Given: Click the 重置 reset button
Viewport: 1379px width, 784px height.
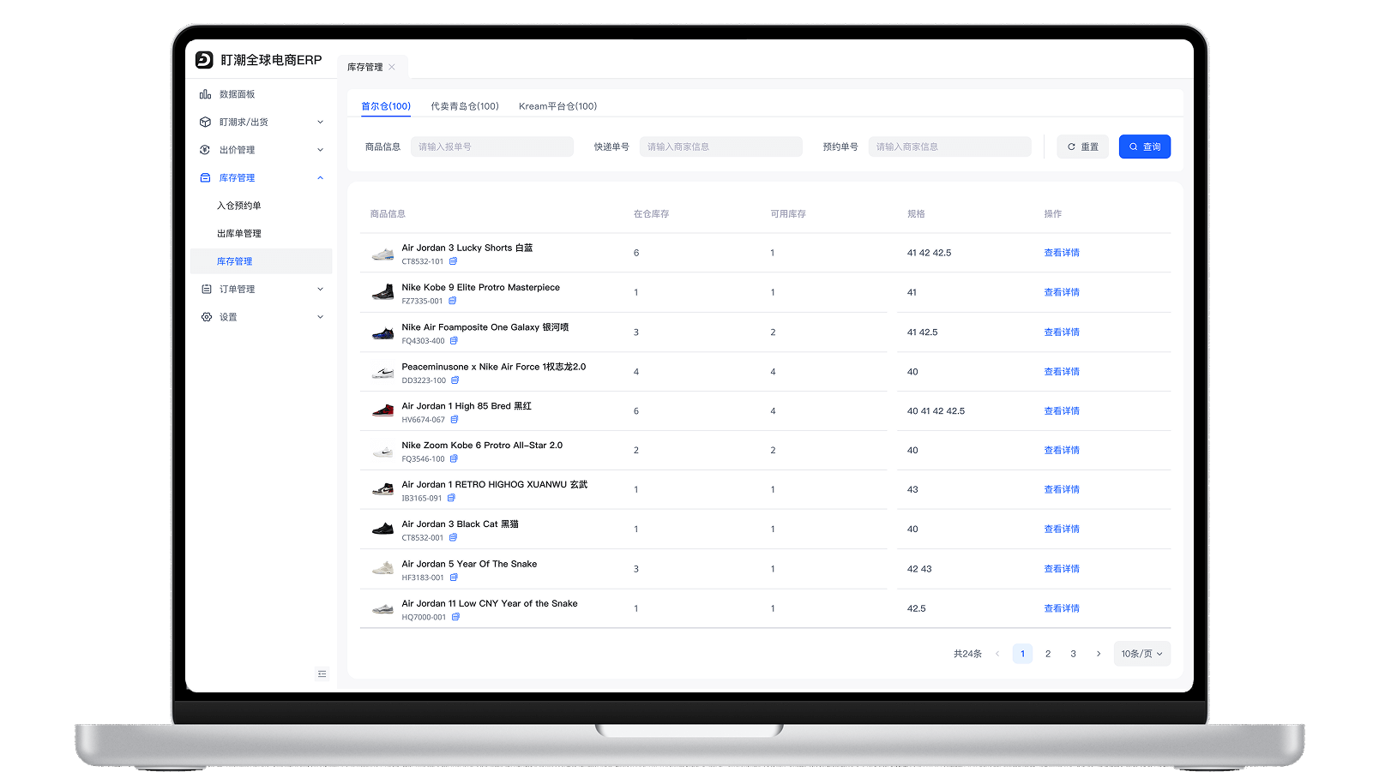Looking at the screenshot, I should coord(1083,147).
